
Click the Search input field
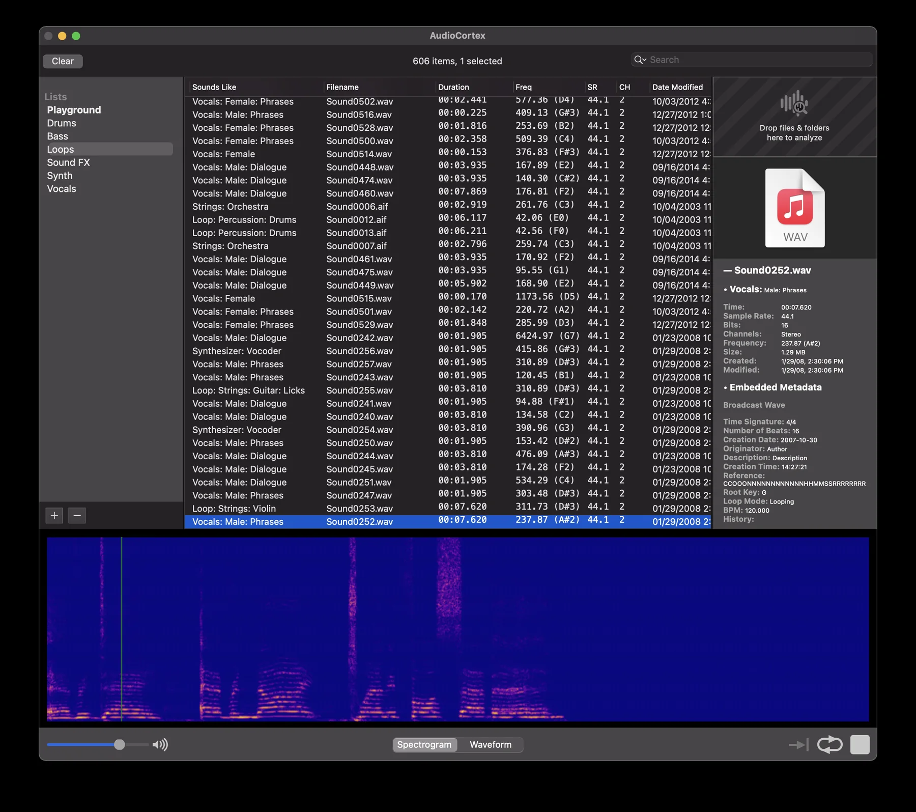point(752,60)
